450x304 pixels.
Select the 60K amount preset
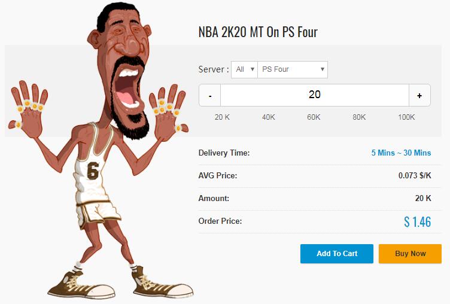click(314, 117)
